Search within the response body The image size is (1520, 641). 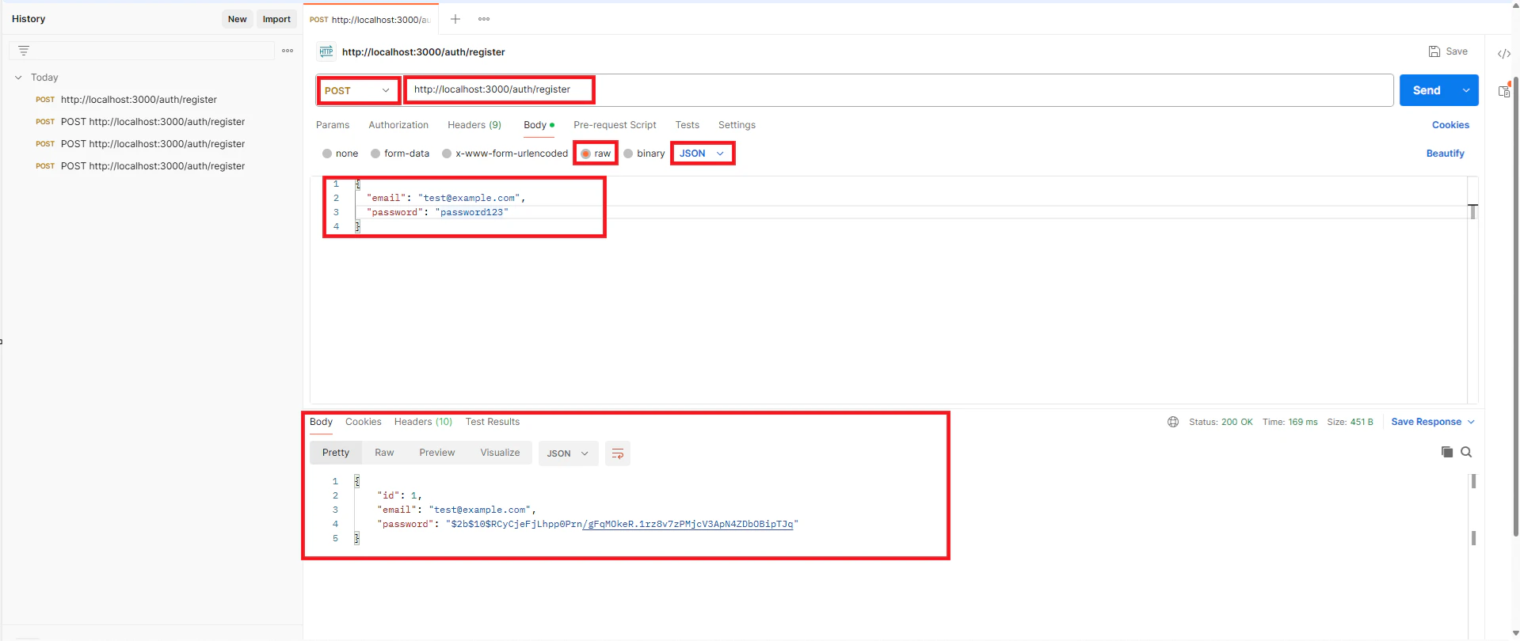[x=1466, y=452]
